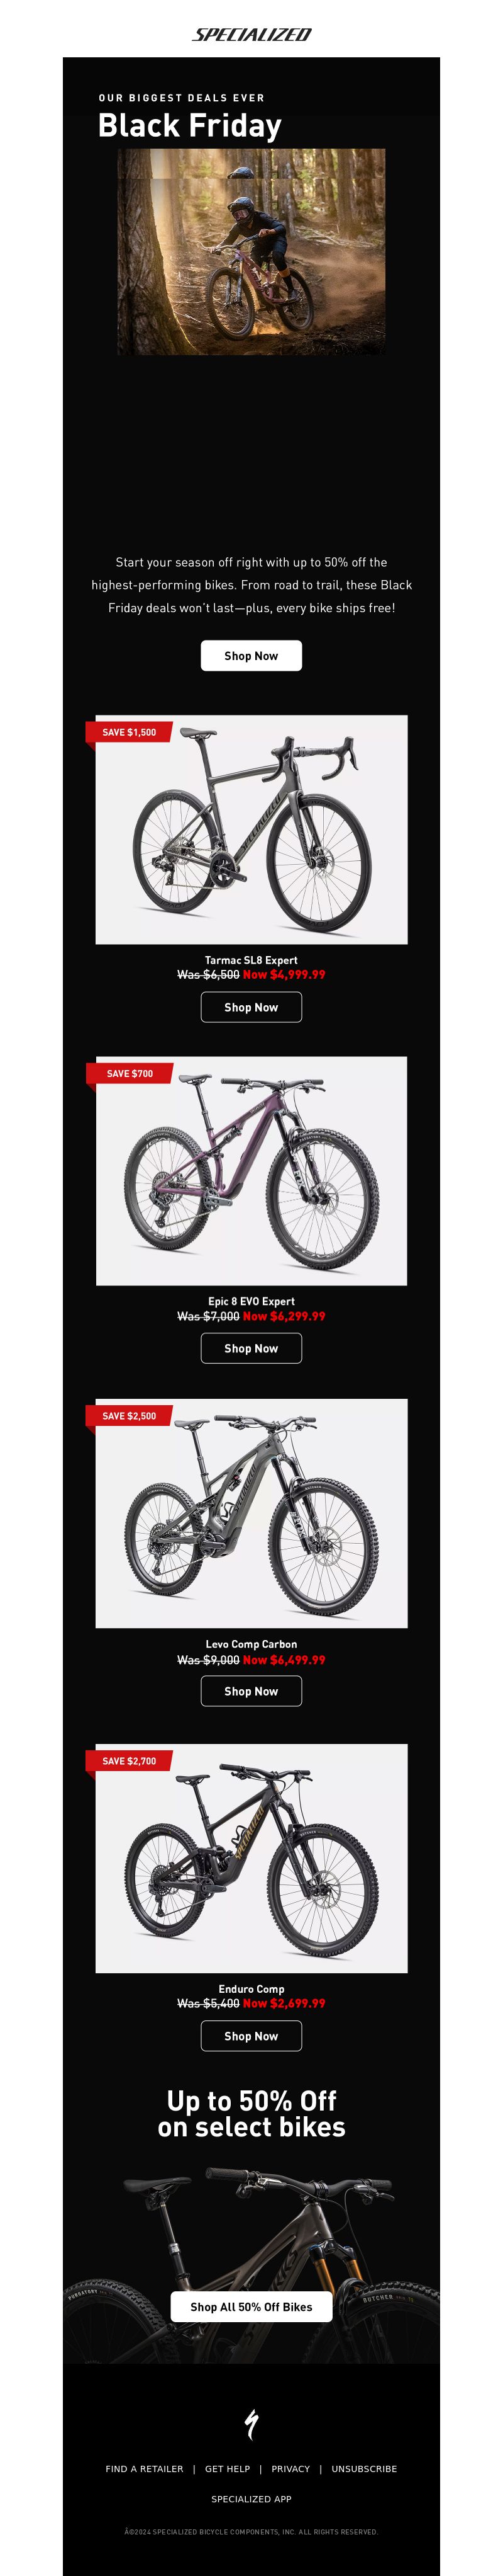Click Shop All 50% Off Bikes button

(x=251, y=2306)
